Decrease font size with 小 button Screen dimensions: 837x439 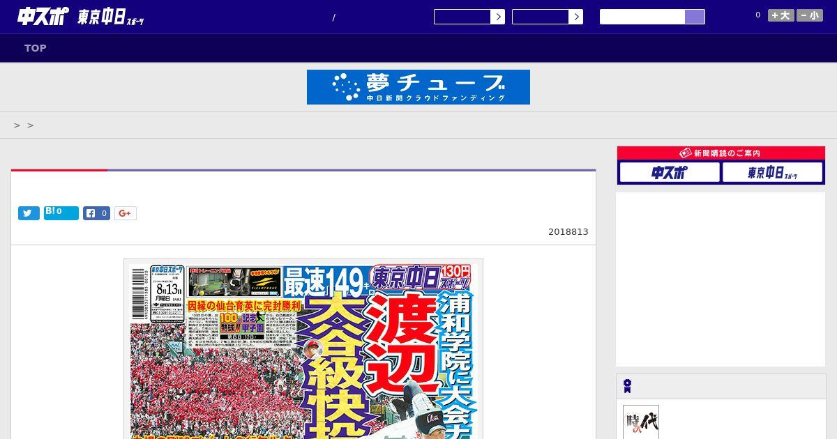tap(810, 15)
